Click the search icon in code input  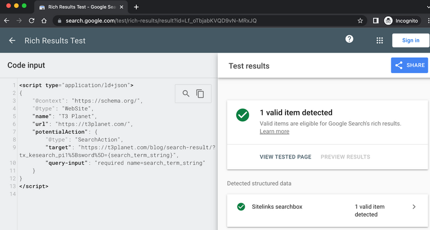tap(186, 94)
